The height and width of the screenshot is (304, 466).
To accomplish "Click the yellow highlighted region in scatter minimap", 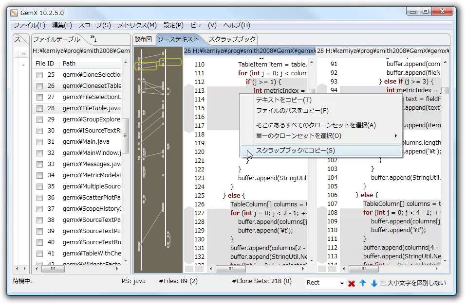I will pyautogui.click(x=169, y=62).
